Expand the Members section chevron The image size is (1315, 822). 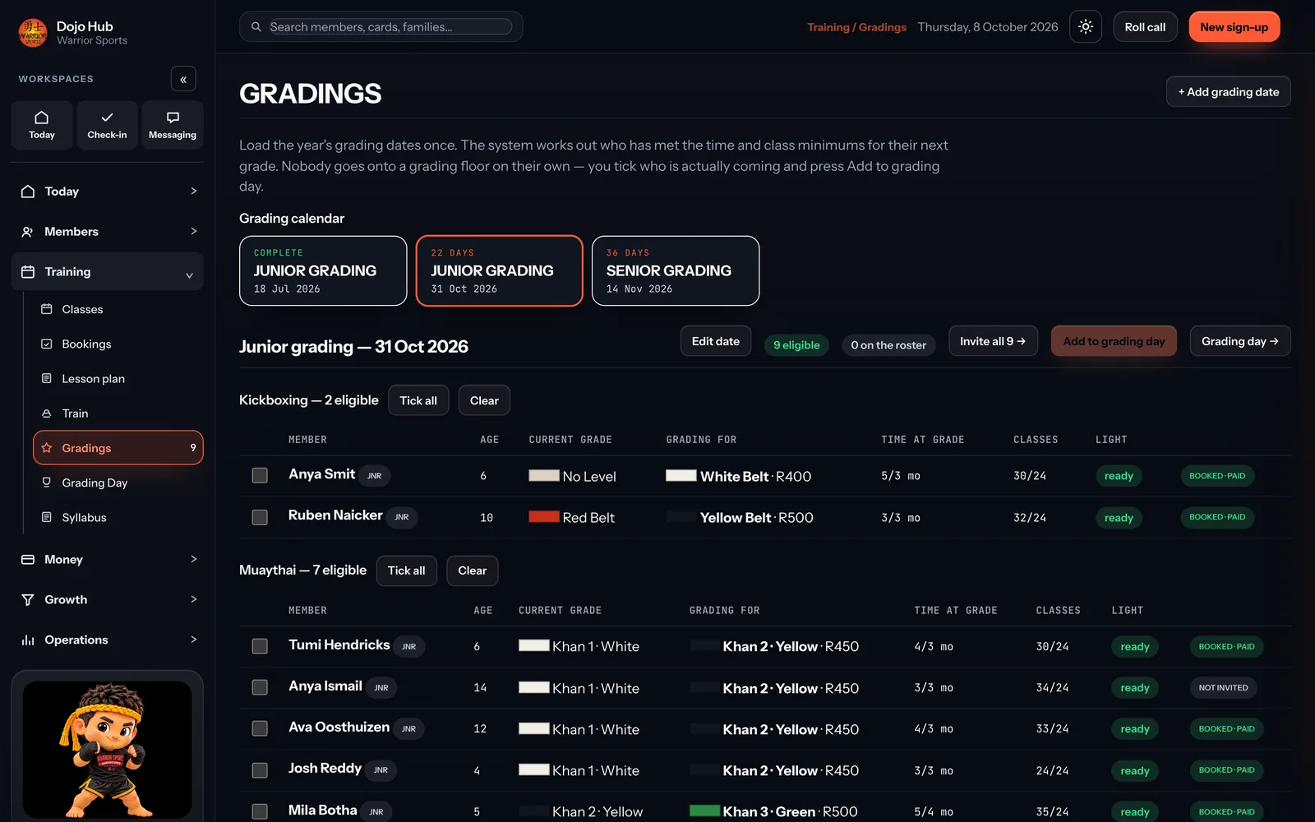click(x=194, y=232)
